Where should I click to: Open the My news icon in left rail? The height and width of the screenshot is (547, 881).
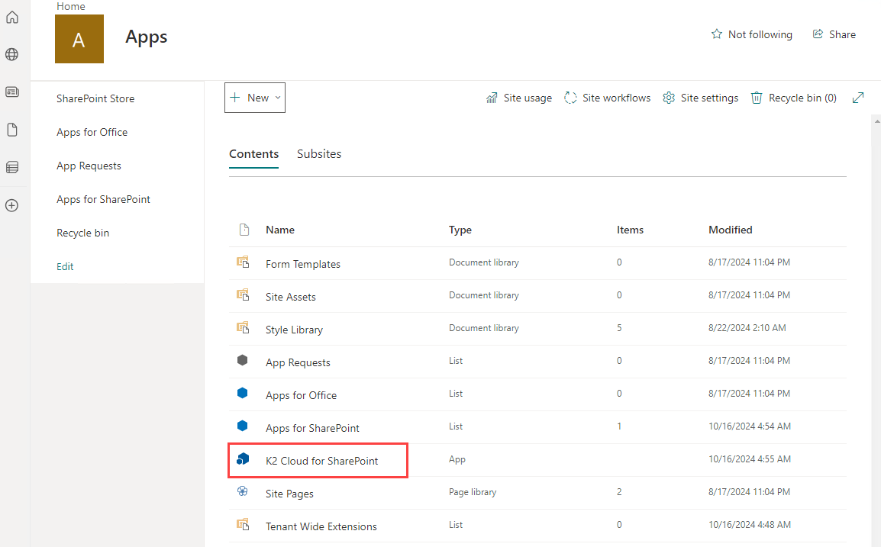click(x=11, y=92)
